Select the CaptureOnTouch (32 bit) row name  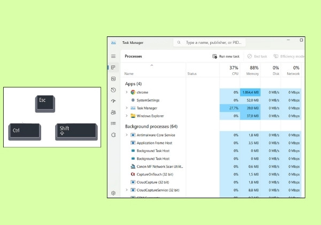[155, 175]
